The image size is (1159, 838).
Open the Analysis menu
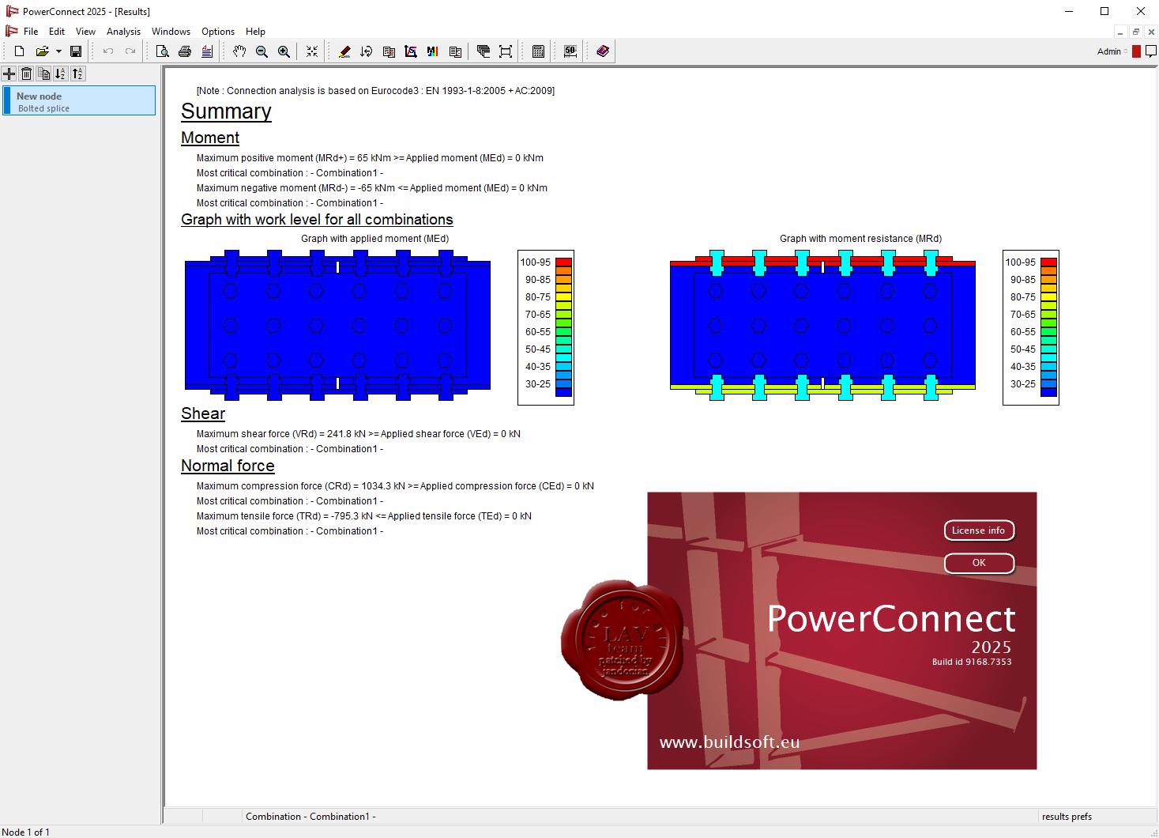(123, 32)
